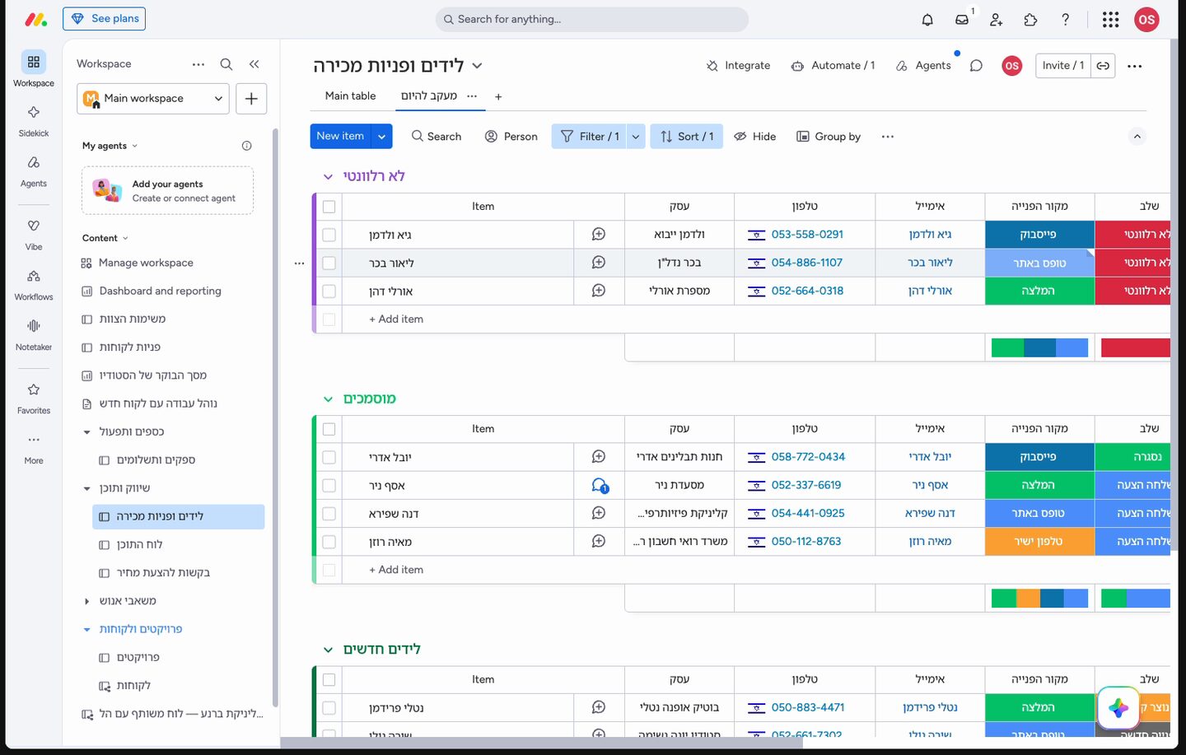Screen dimensions: 1186x755
Task: Collapse the מסמכים group
Action: click(x=328, y=399)
